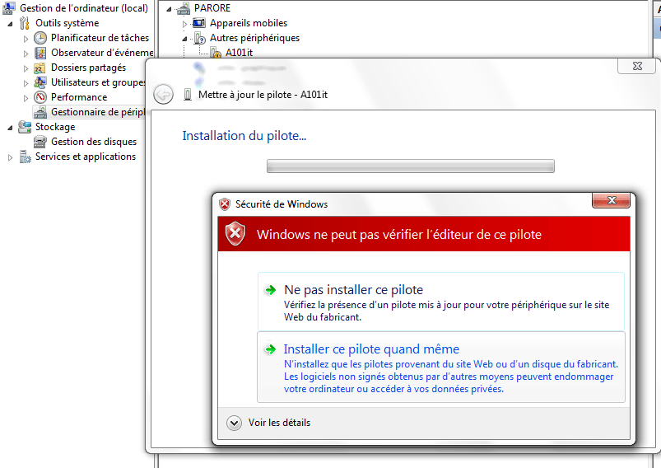Select Services et applications label
Image resolution: width=661 pixels, height=468 pixels.
pos(86,157)
